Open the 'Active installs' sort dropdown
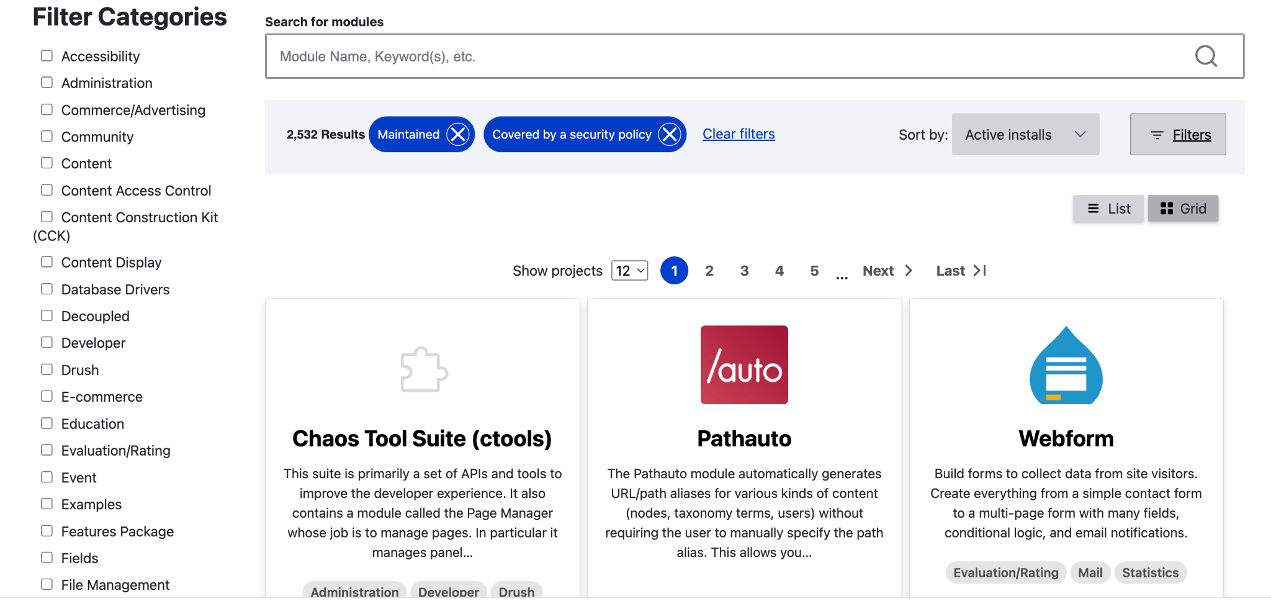The height and width of the screenshot is (601, 1271). pos(1025,134)
